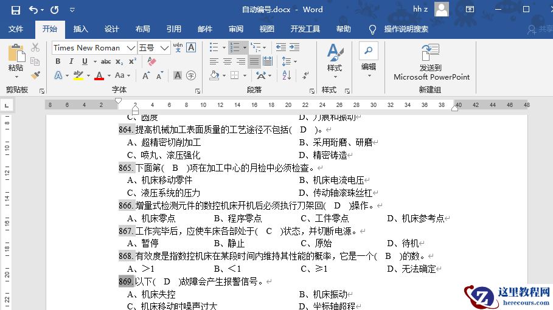Expand underline style options arrow
The height and width of the screenshot is (310, 553).
[x=95, y=61]
